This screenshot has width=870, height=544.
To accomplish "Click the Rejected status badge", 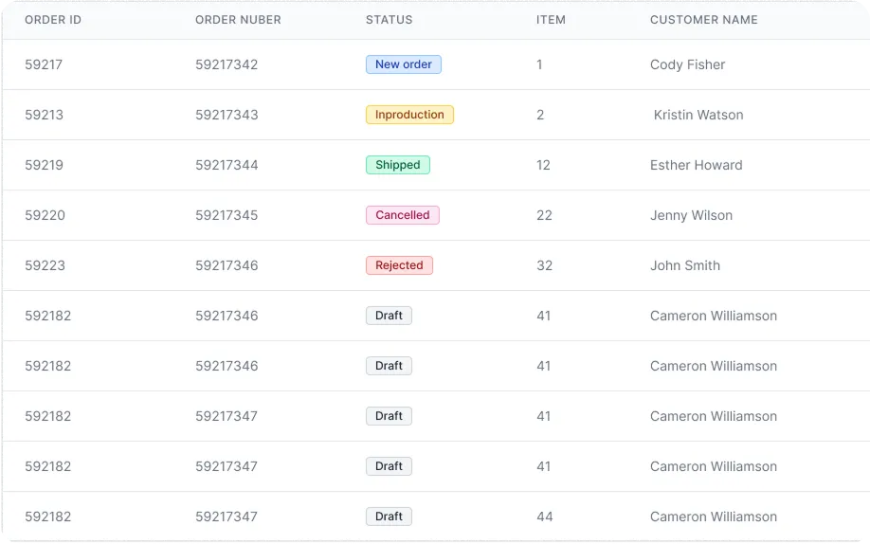I will [x=399, y=265].
